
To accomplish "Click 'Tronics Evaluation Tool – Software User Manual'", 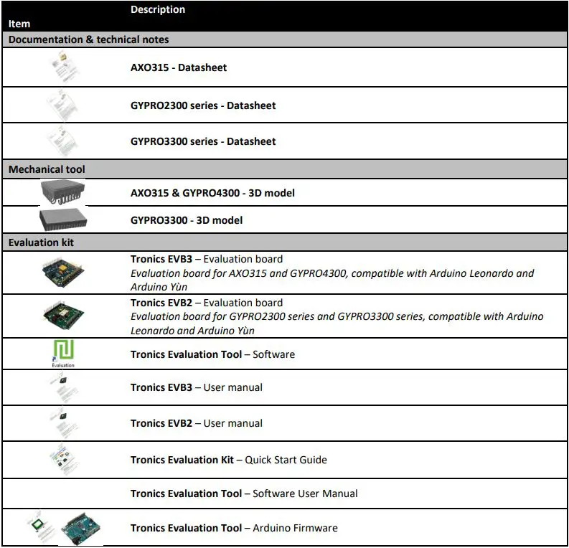I will pyautogui.click(x=244, y=493).
